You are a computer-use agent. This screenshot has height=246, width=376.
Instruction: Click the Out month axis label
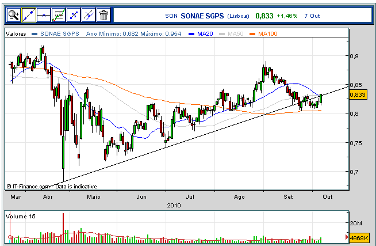[328, 197]
